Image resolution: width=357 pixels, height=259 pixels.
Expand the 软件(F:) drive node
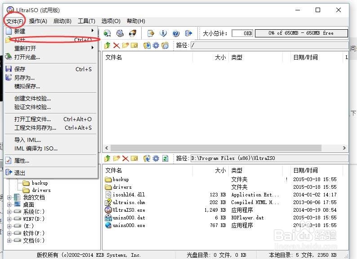[x=9, y=233]
